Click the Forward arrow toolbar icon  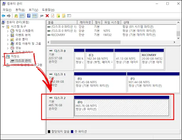[x=9, y=16]
